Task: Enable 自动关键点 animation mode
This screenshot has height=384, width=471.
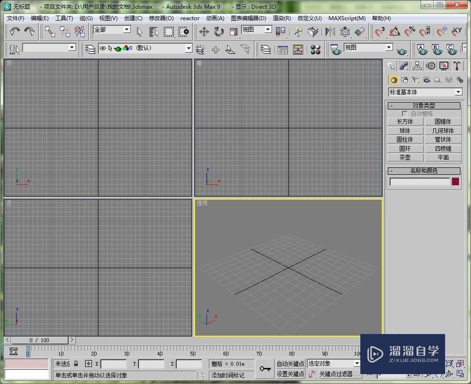Action: click(291, 363)
